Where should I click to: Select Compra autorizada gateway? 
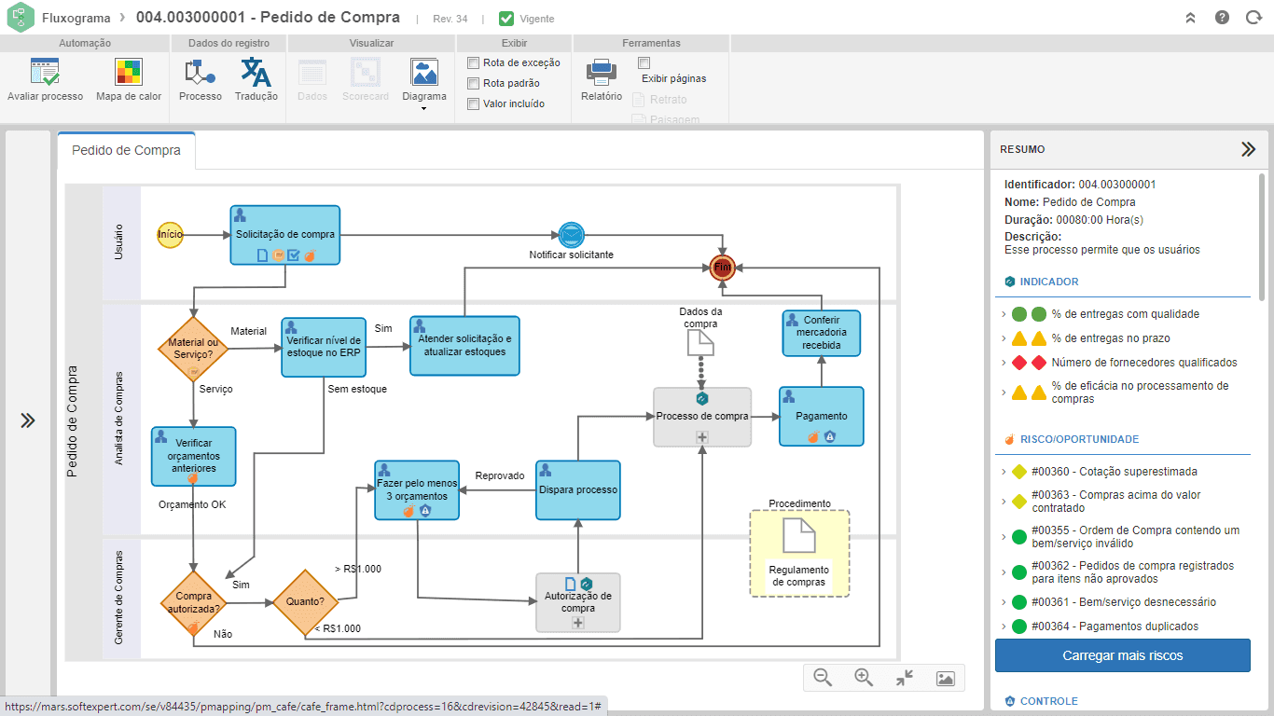(x=193, y=602)
